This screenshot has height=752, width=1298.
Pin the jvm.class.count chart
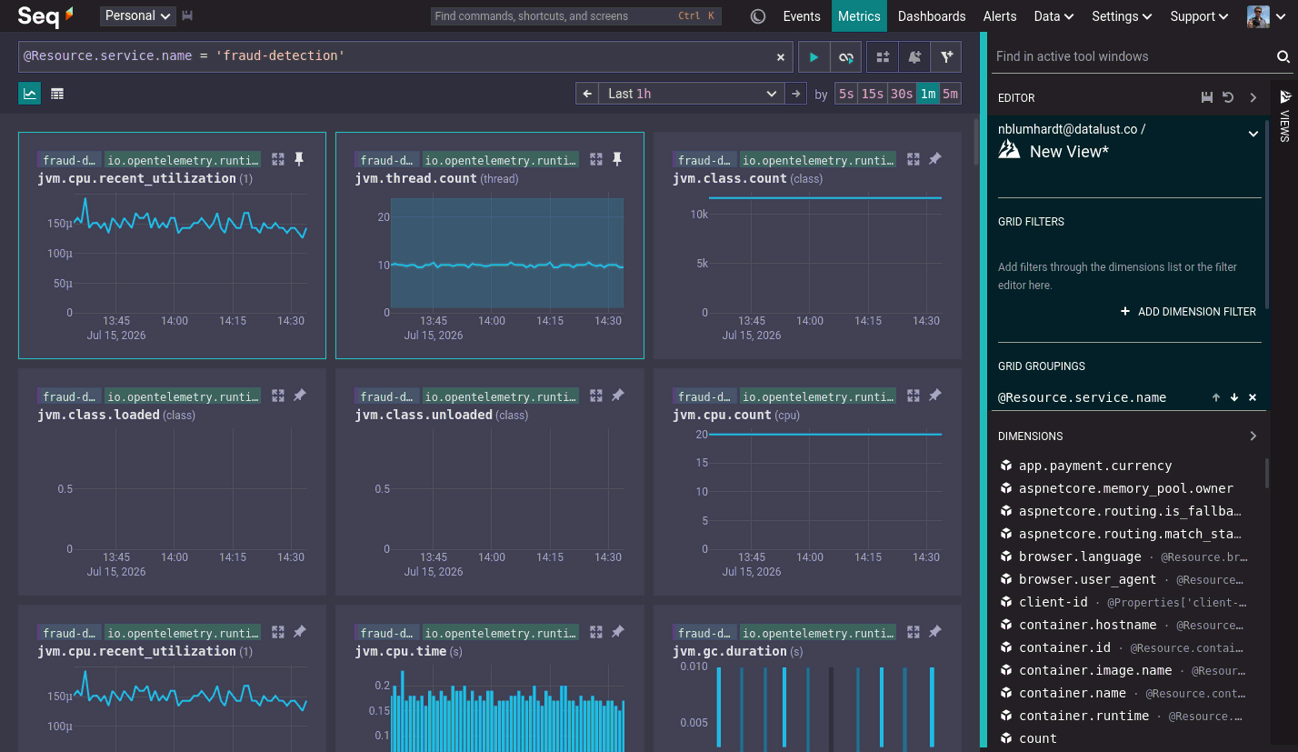[x=935, y=159]
